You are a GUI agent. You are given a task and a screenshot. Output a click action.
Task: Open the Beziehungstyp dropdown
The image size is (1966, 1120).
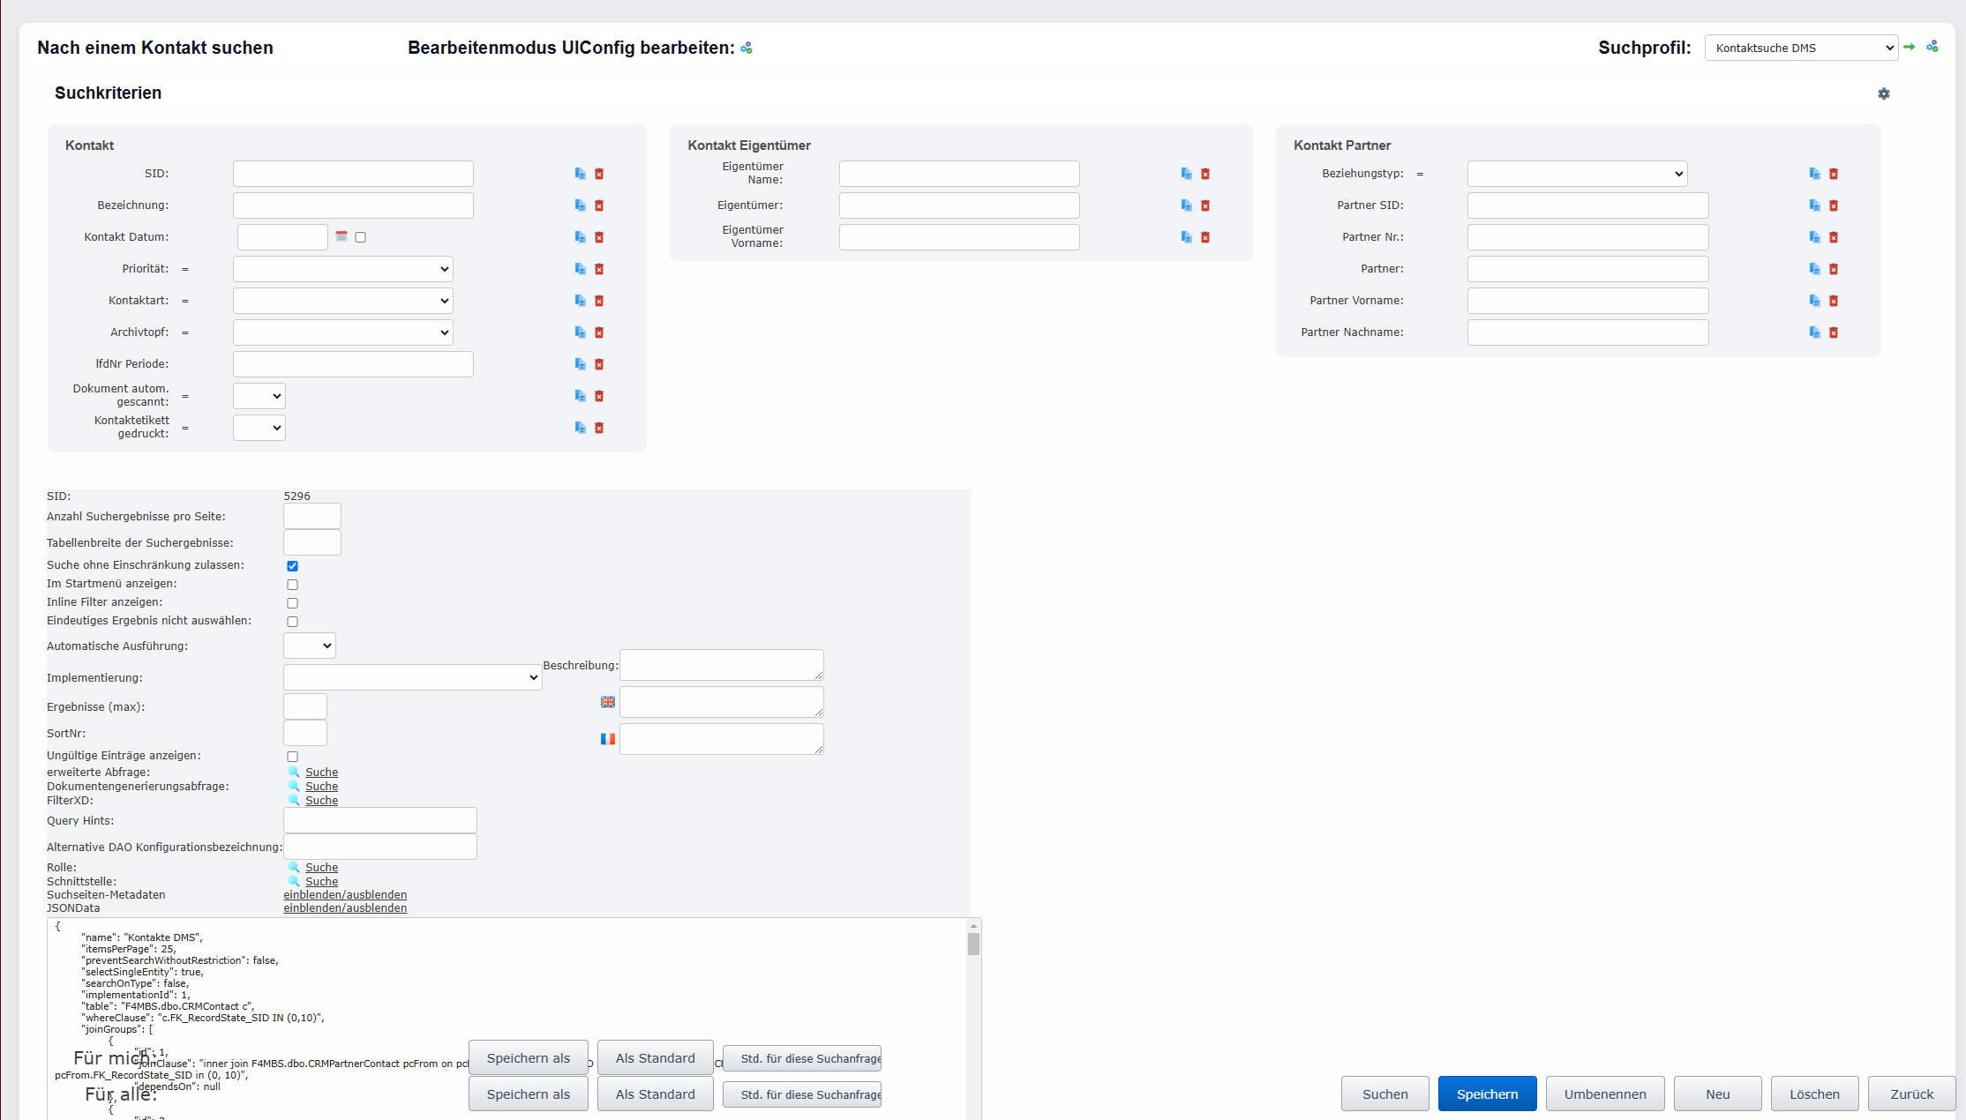(x=1577, y=174)
